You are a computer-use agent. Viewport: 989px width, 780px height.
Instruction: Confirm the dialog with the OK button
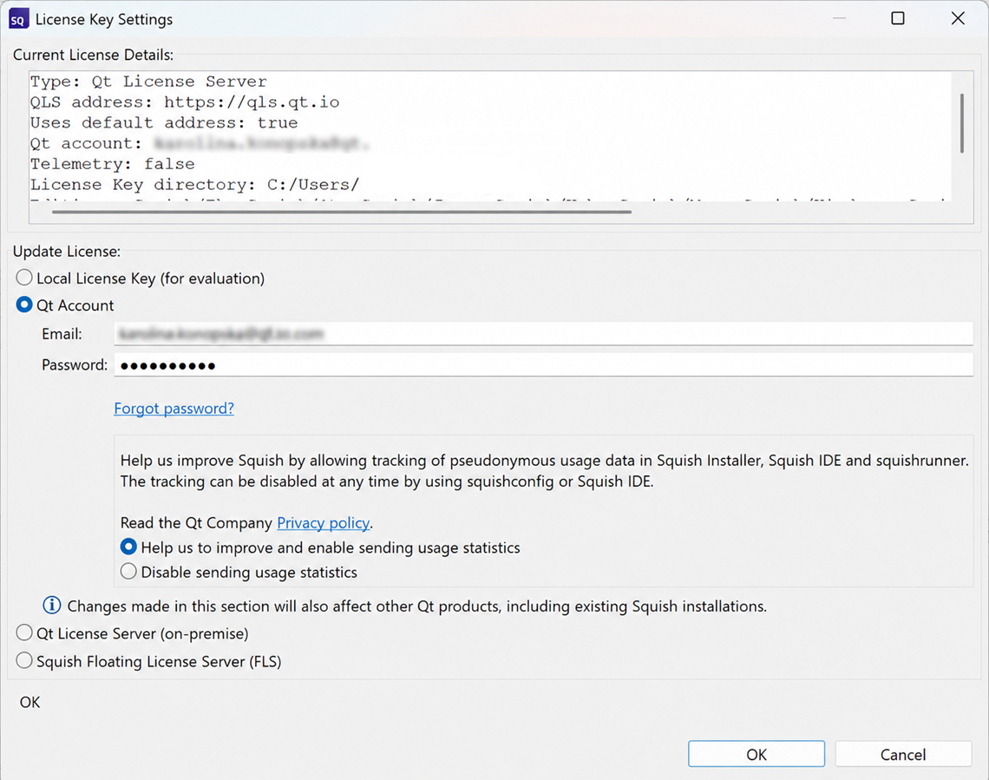tap(756, 754)
